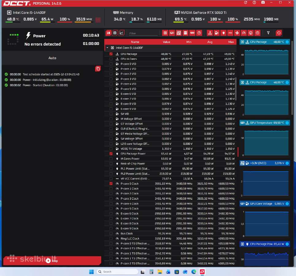Open info on GPU Core Voltage graph
296x276 pixels.
[x=287, y=204]
